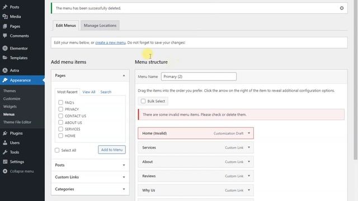Dismiss the menu deleted notice

pyautogui.click(x=342, y=8)
